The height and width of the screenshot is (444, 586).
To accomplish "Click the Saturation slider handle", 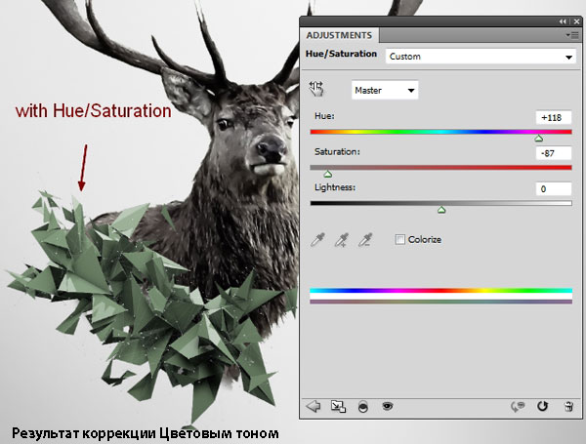I will (x=328, y=174).
